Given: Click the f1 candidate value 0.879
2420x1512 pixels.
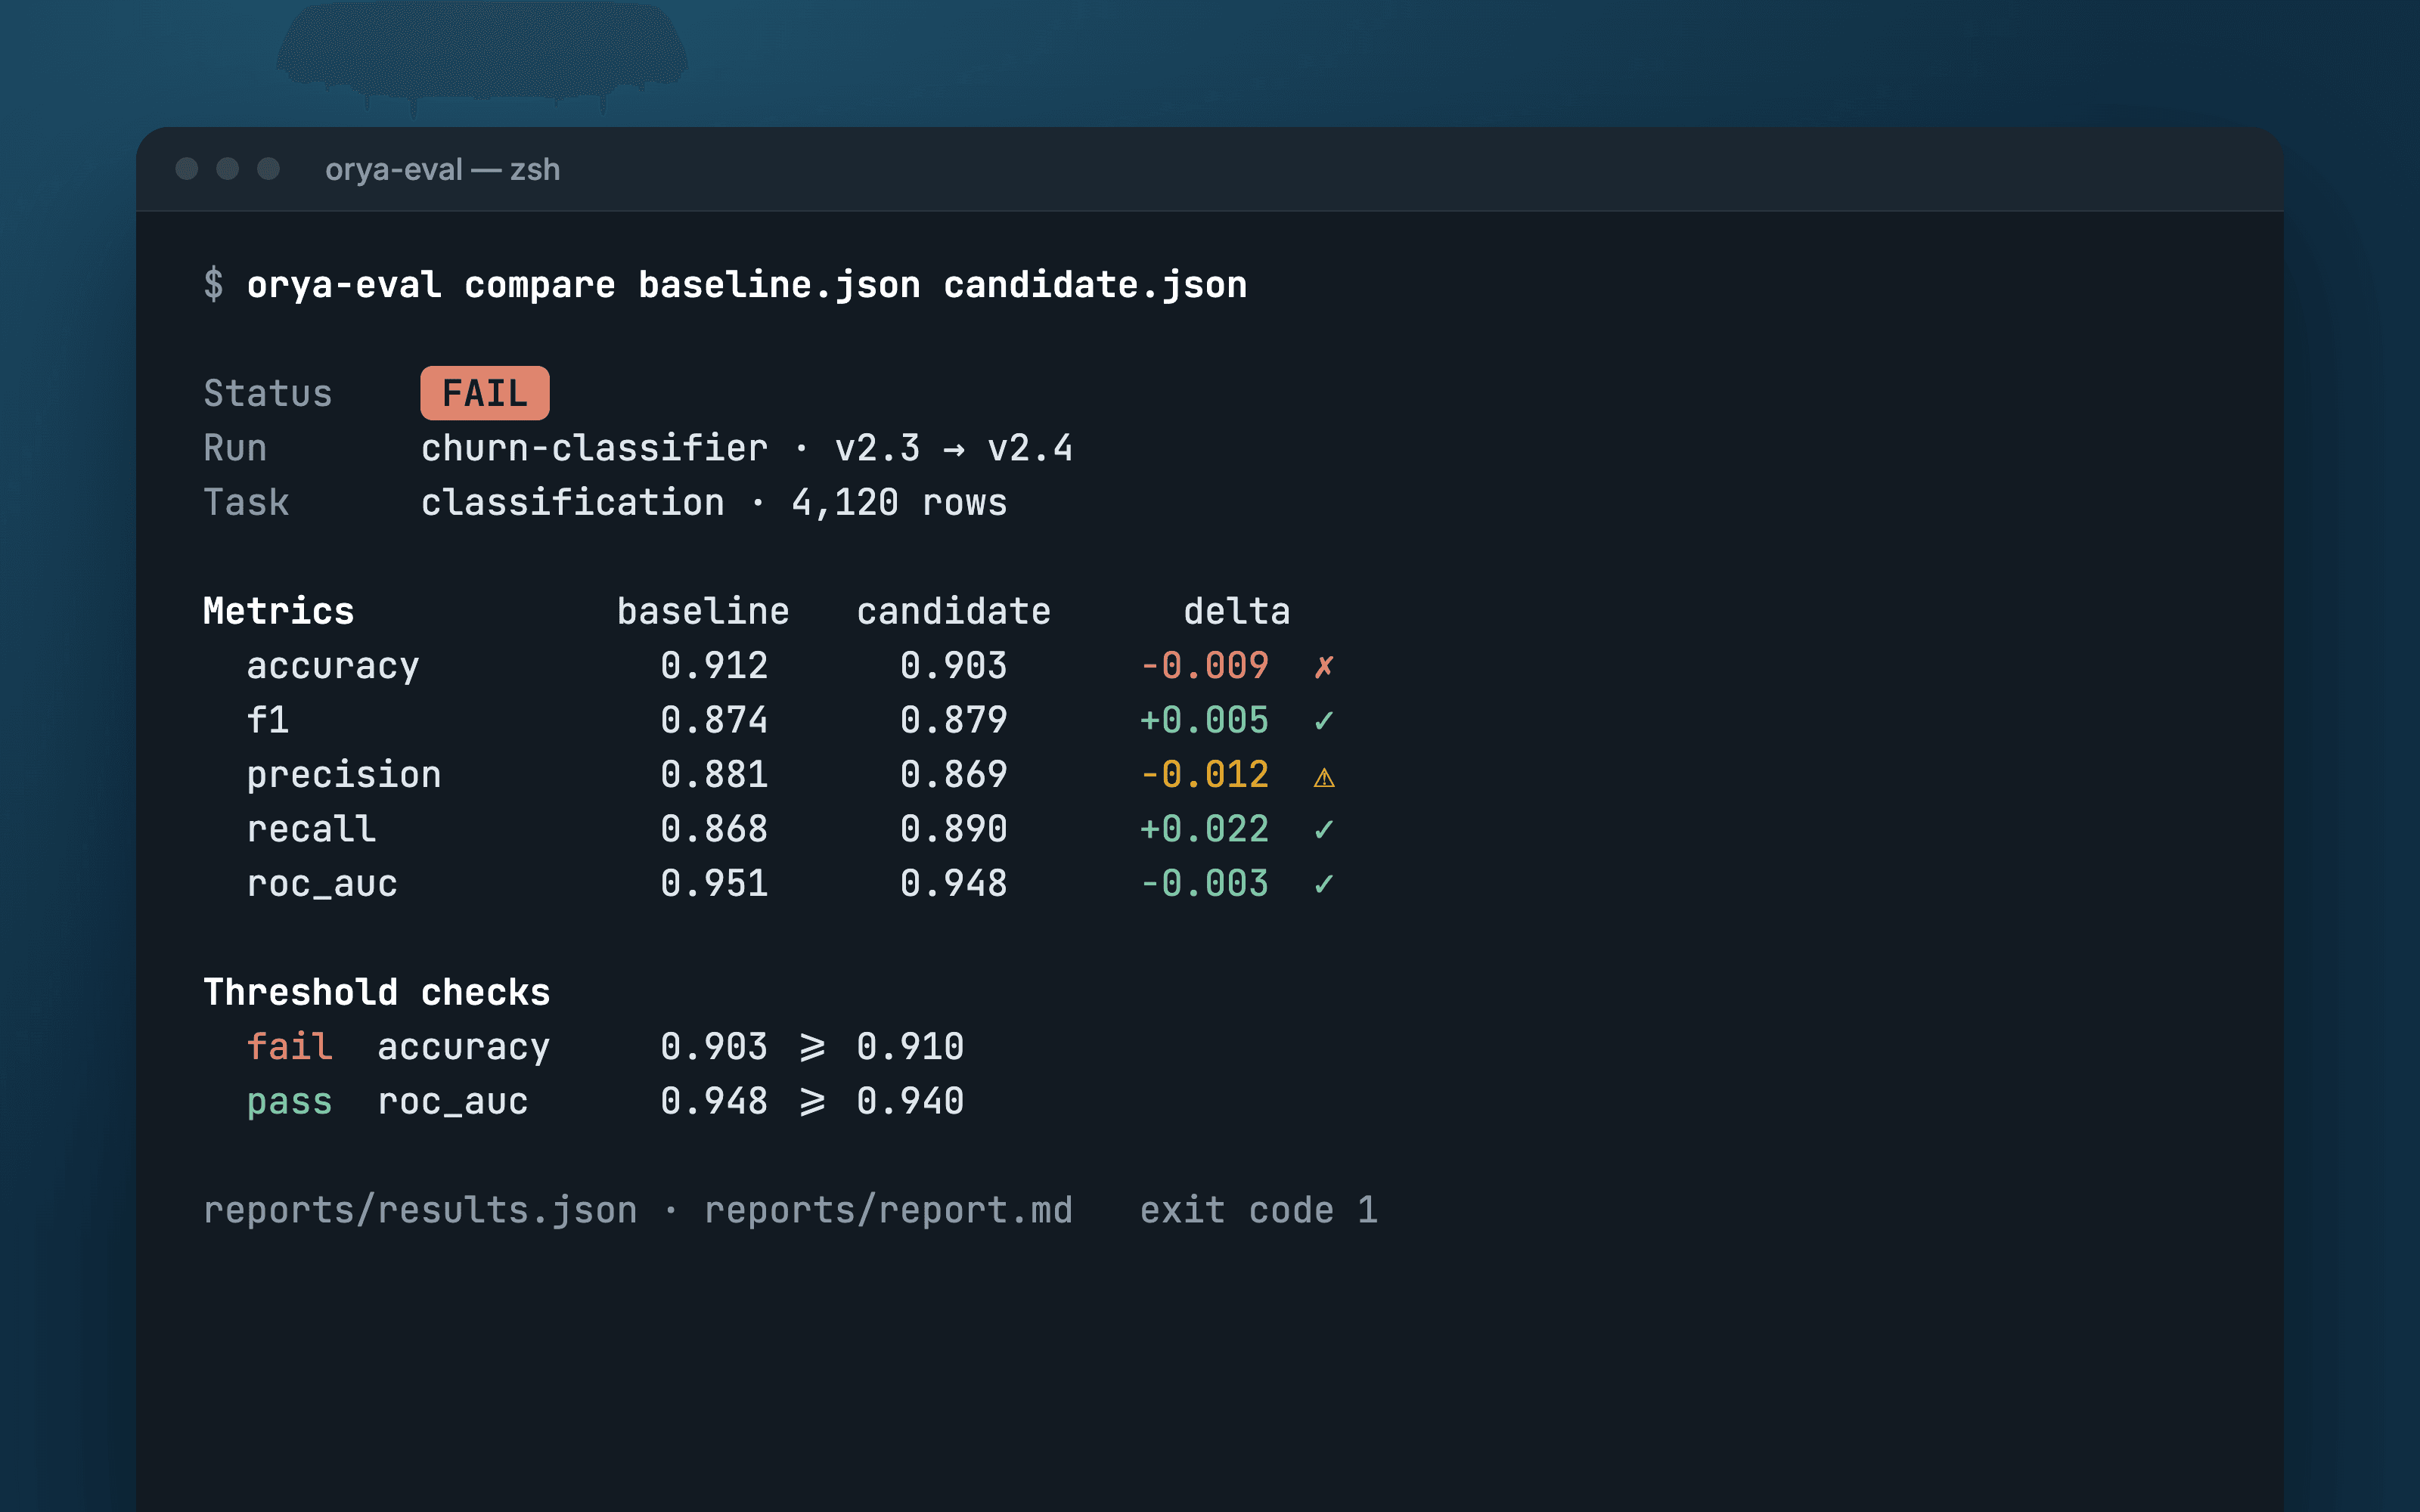Looking at the screenshot, I should point(954,720).
